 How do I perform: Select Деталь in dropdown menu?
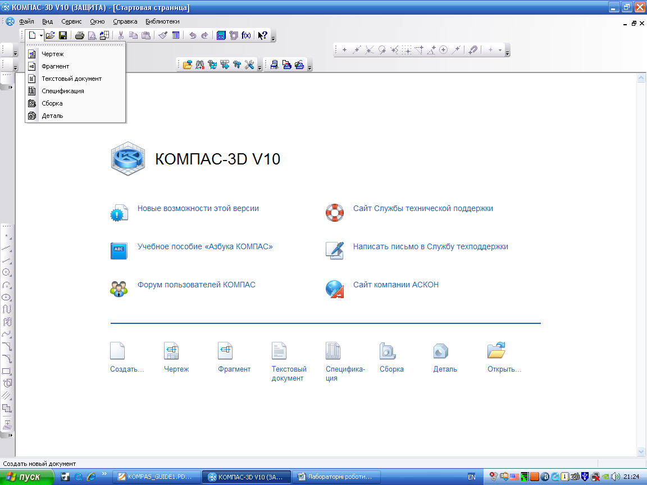click(75, 116)
